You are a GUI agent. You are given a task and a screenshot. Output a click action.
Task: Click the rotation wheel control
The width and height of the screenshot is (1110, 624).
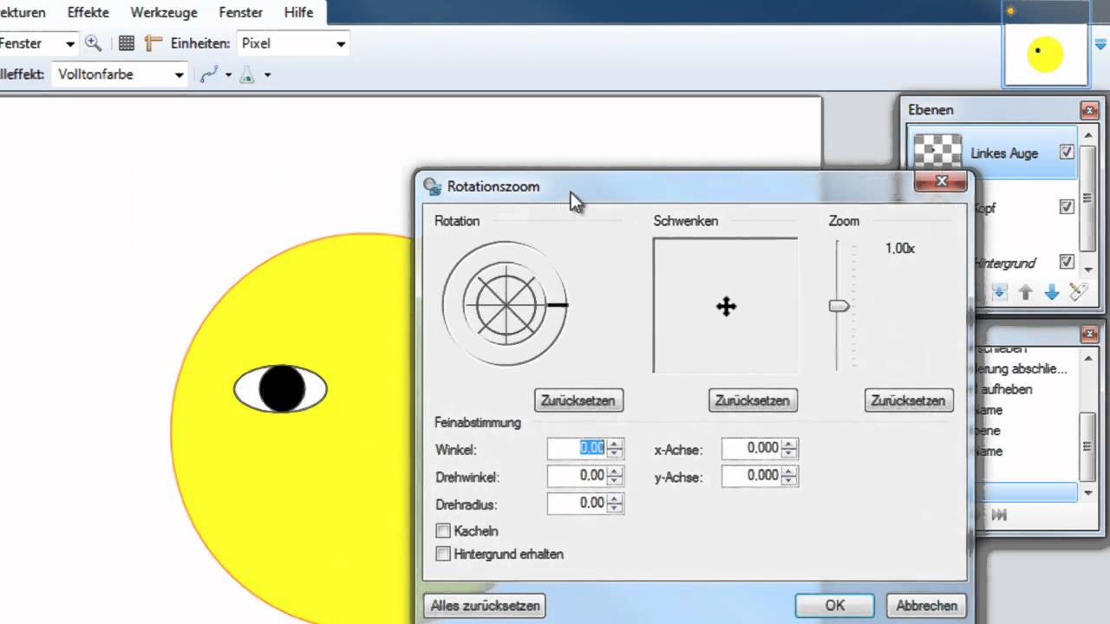505,304
